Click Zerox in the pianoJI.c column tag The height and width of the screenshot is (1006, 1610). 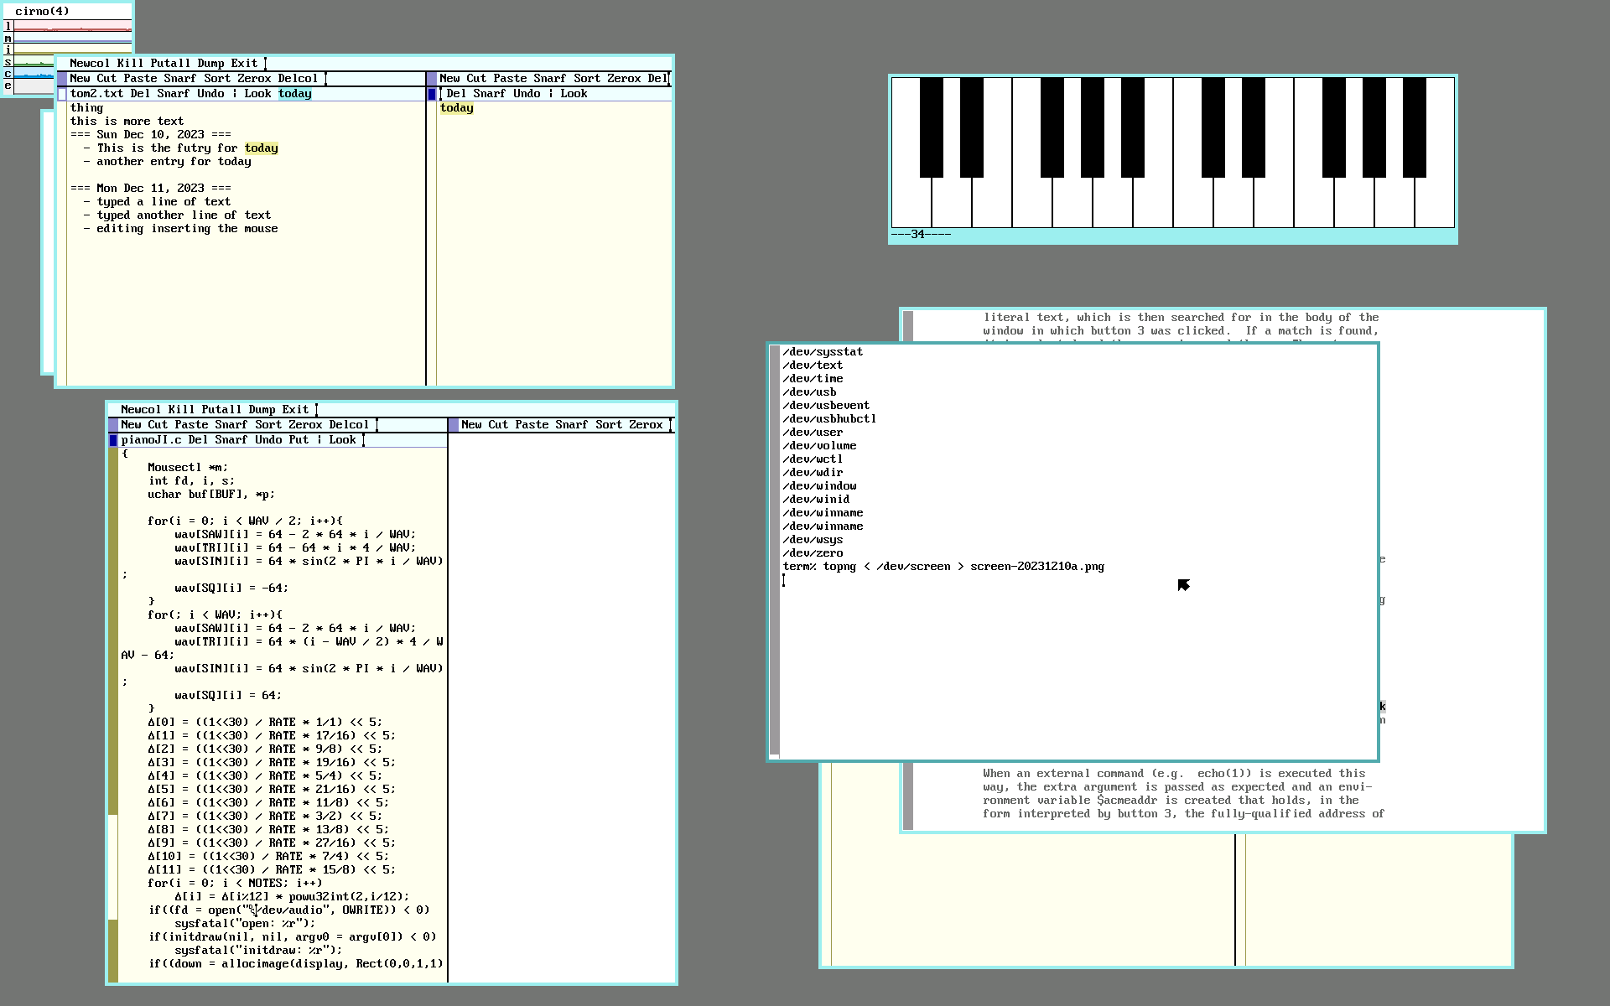pyautogui.click(x=305, y=425)
